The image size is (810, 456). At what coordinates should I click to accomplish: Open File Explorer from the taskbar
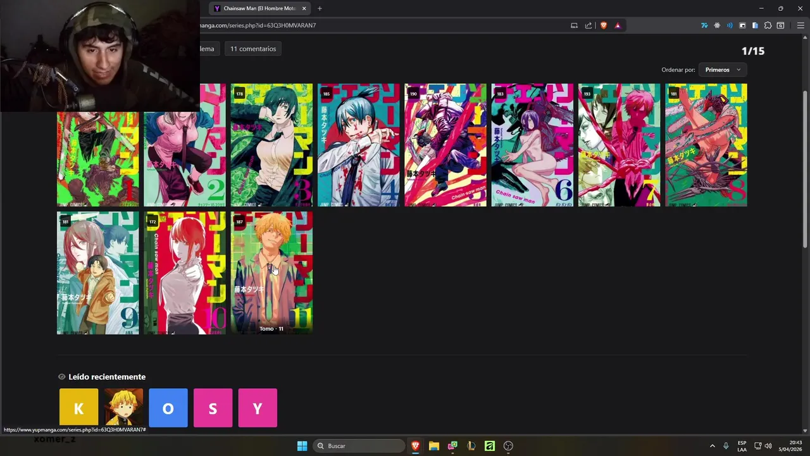tap(433, 446)
